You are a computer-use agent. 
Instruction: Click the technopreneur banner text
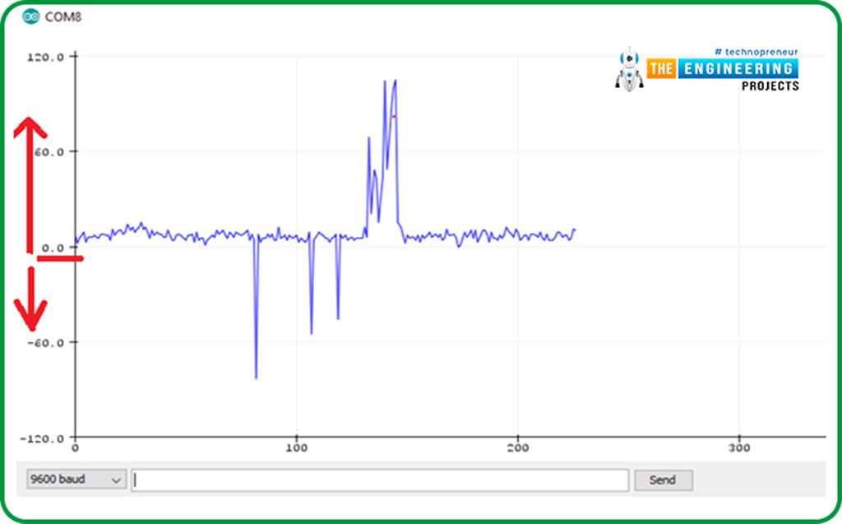coord(755,51)
